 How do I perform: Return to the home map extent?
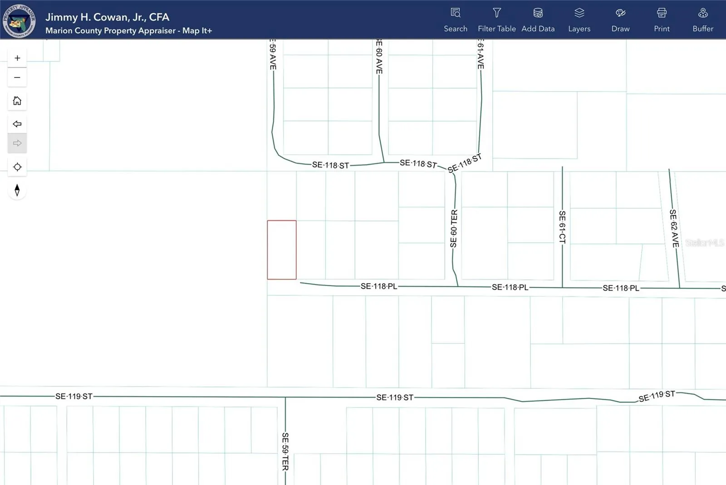tap(17, 101)
